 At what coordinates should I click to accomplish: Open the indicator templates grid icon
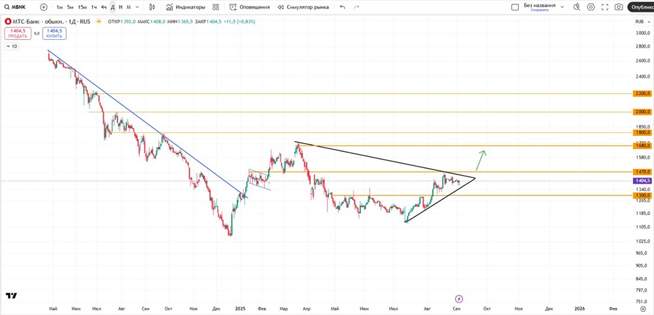pos(216,7)
